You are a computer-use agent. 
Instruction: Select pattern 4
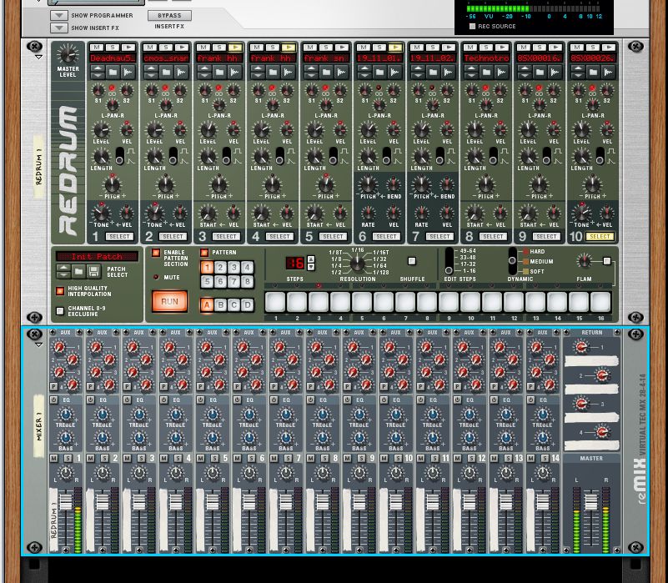(247, 267)
